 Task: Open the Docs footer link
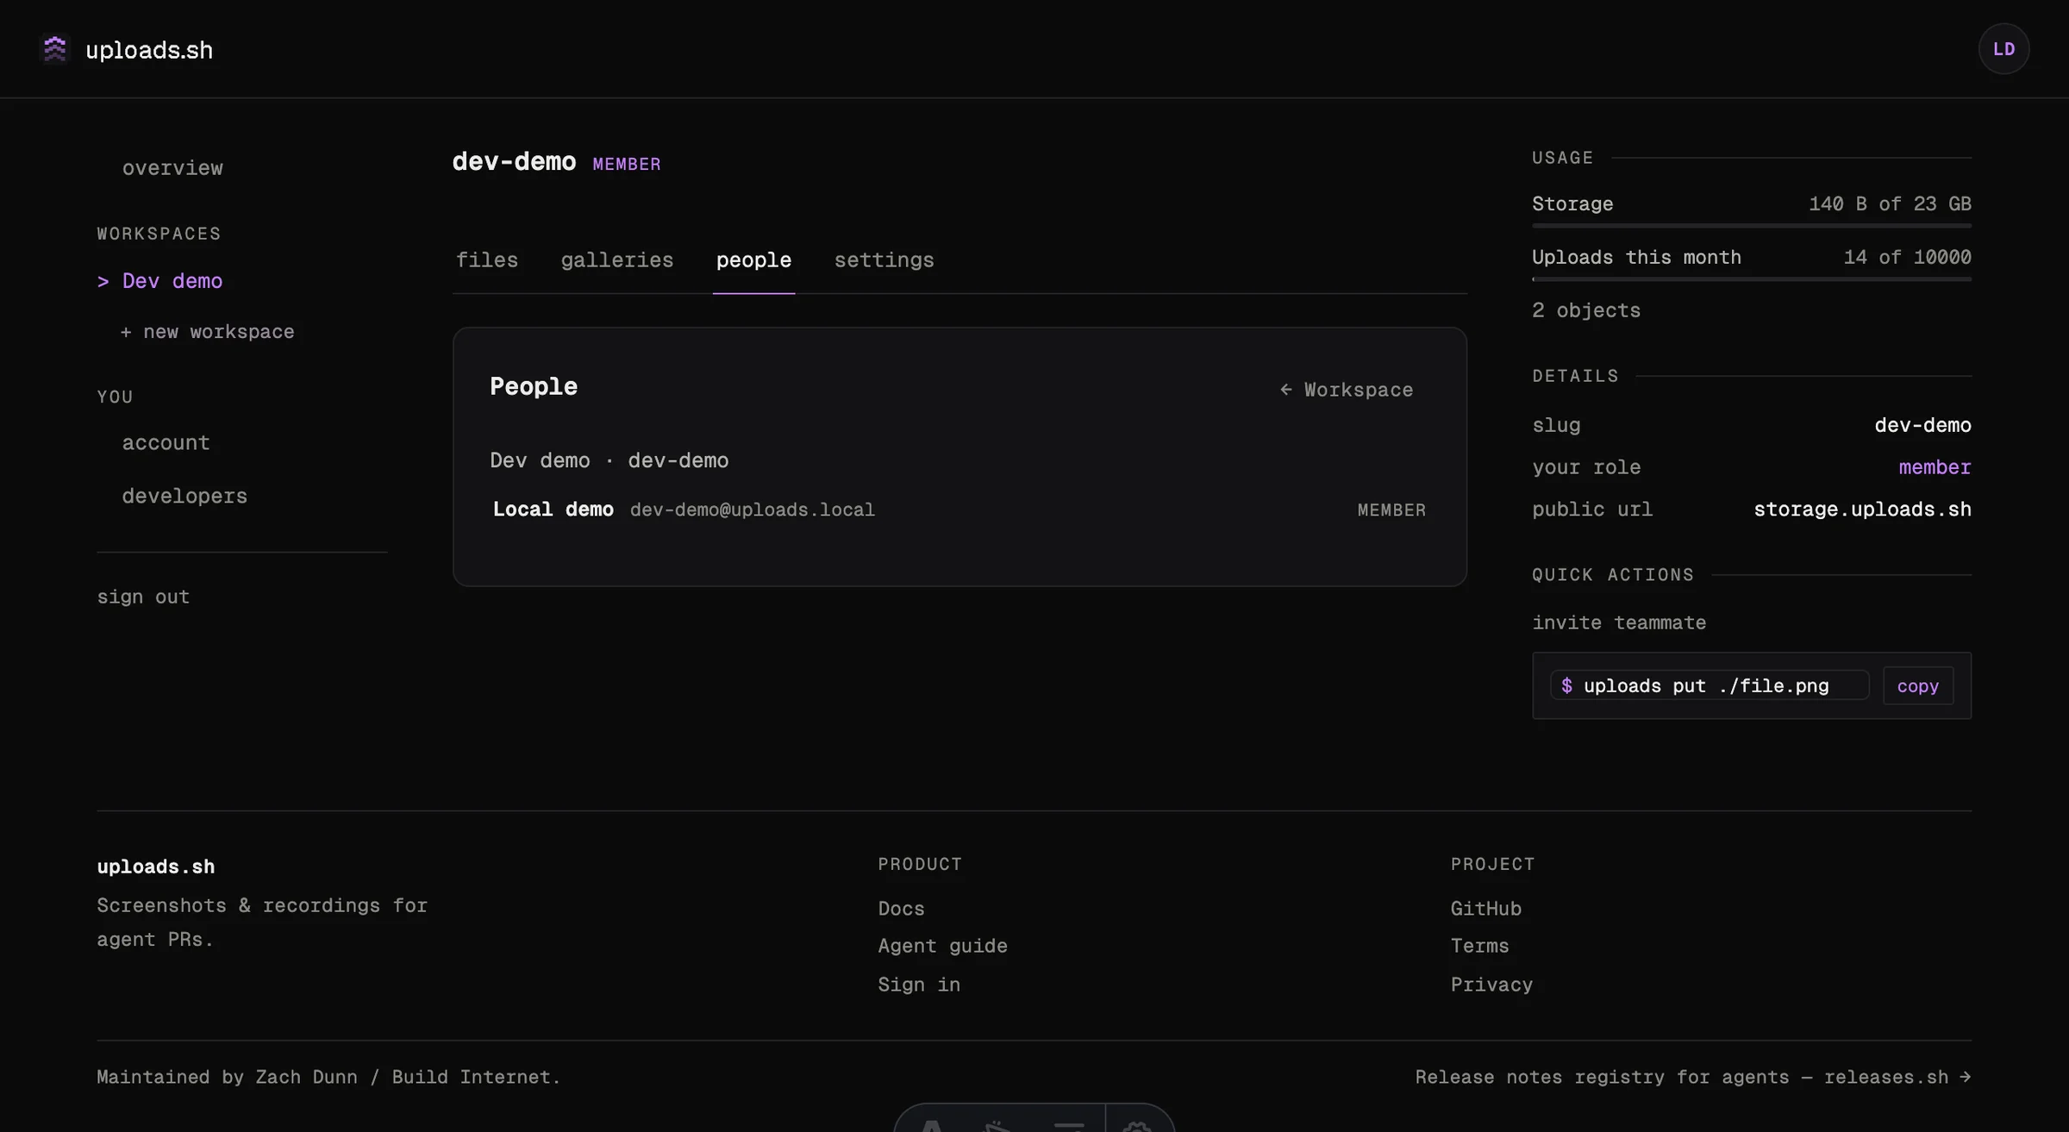click(901, 909)
